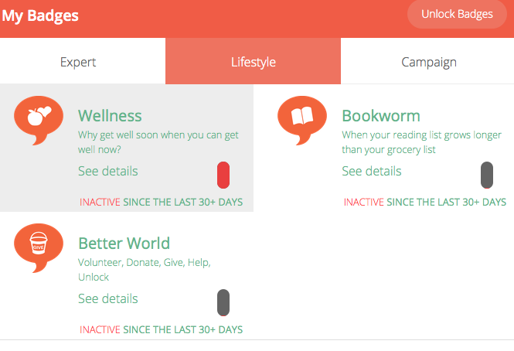514x351 pixels.
Task: Select the Lifestyle tab
Action: pyautogui.click(x=253, y=61)
